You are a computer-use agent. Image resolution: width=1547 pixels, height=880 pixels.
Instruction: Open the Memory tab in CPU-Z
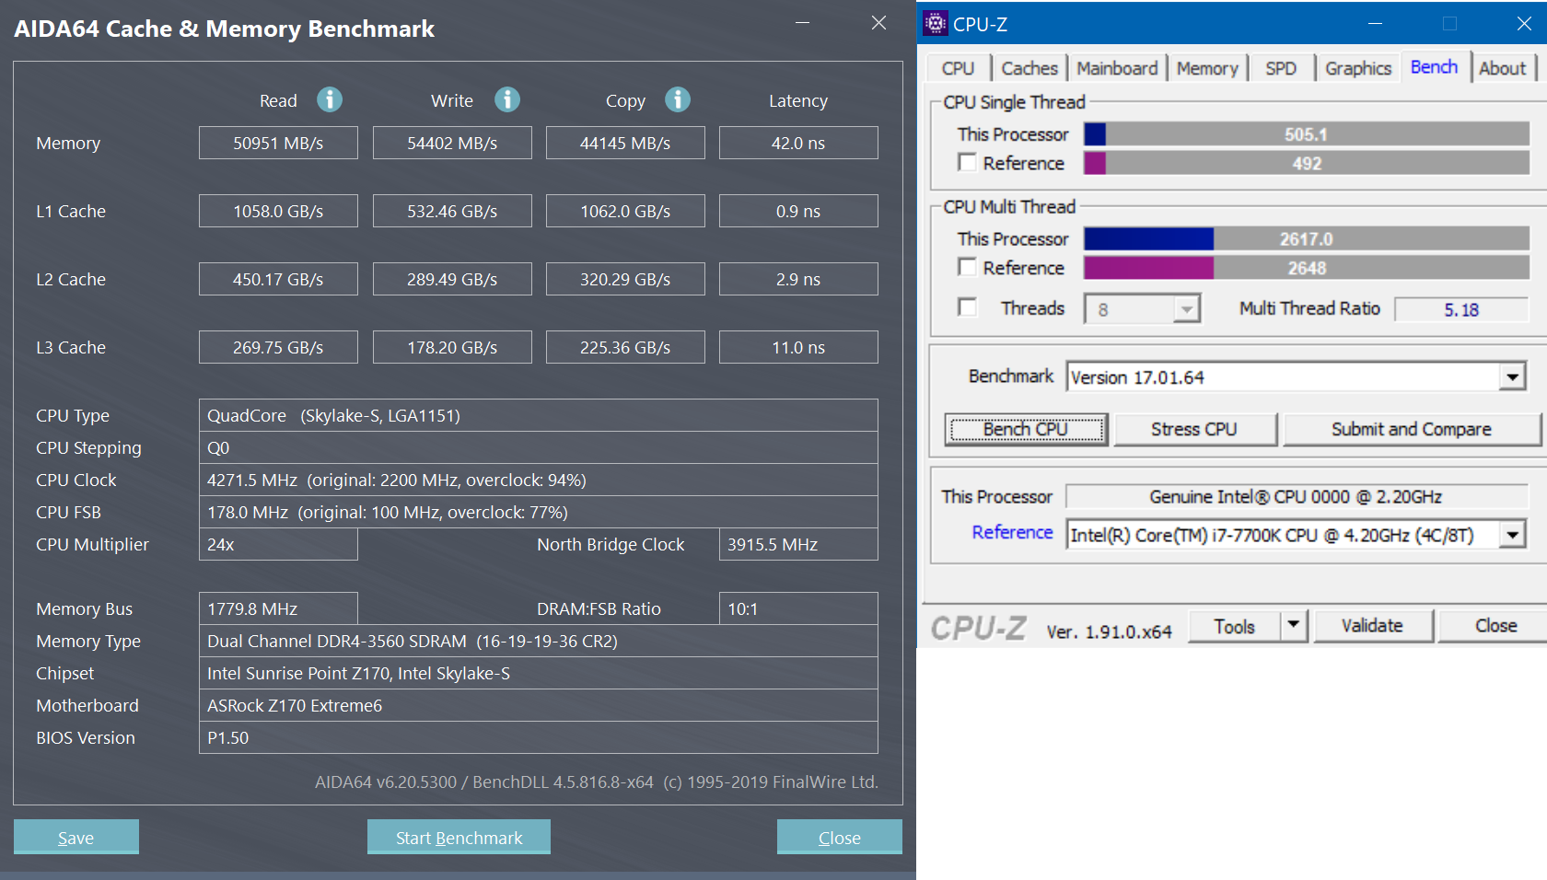tap(1207, 68)
